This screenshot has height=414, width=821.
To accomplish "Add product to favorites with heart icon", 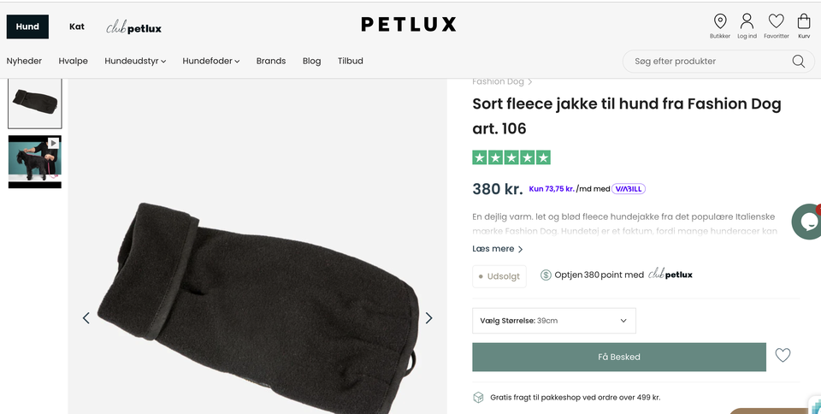I will click(783, 356).
